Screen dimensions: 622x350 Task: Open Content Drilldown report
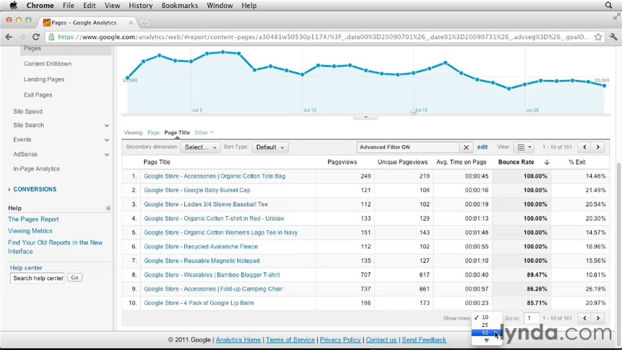(x=48, y=64)
